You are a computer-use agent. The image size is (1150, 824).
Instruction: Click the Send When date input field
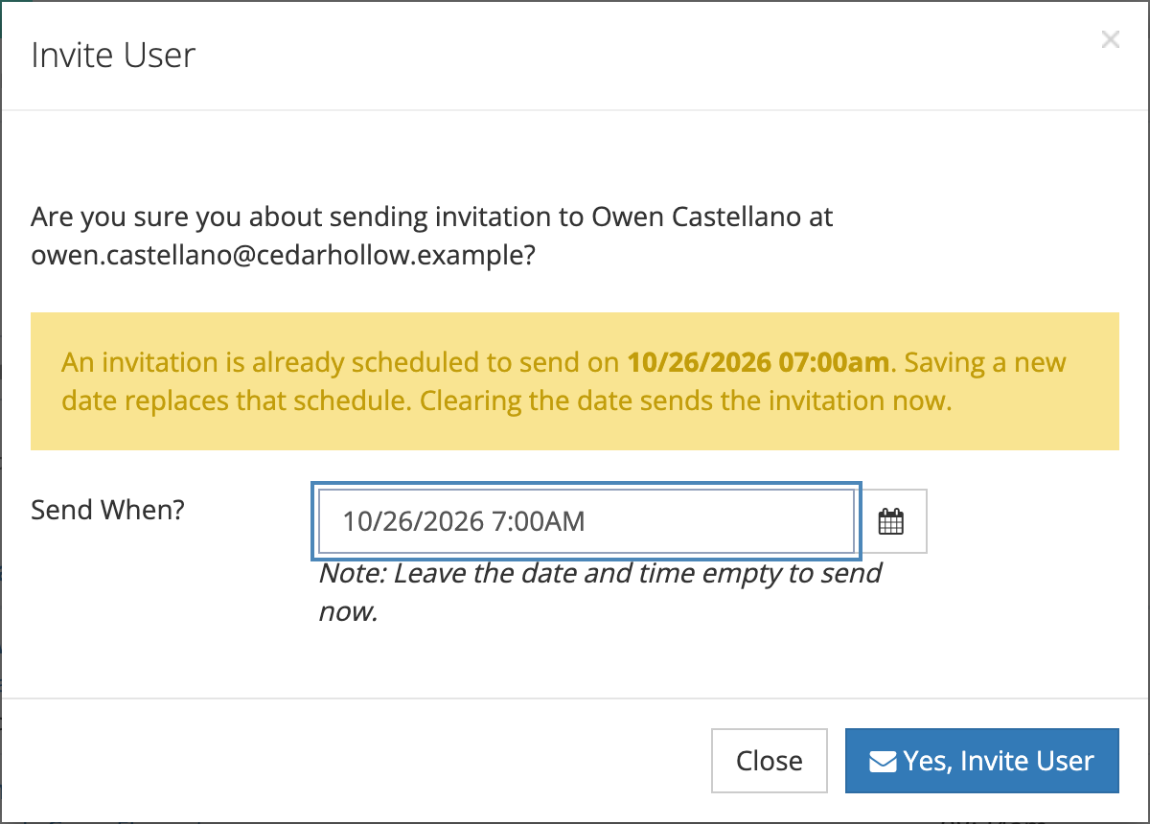point(586,521)
